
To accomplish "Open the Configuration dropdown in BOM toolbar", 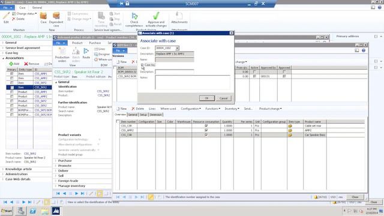I will [191, 109].
